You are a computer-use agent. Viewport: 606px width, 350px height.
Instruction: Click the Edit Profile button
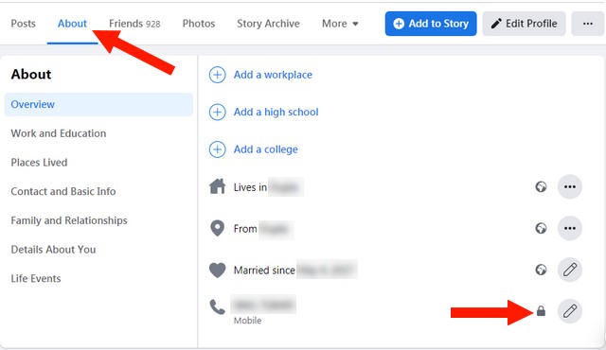524,24
